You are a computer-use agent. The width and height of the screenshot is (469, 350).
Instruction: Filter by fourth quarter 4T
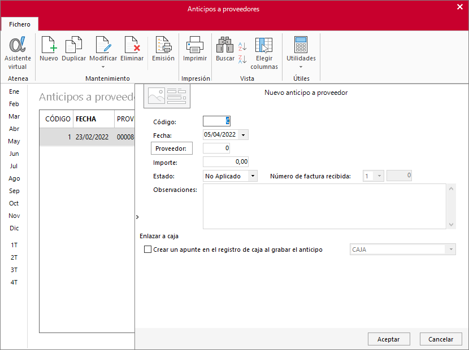(14, 282)
